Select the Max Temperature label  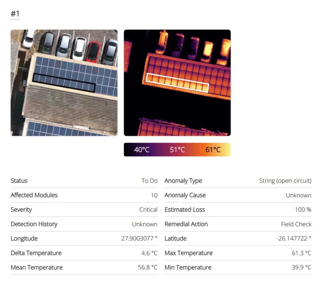189,253
